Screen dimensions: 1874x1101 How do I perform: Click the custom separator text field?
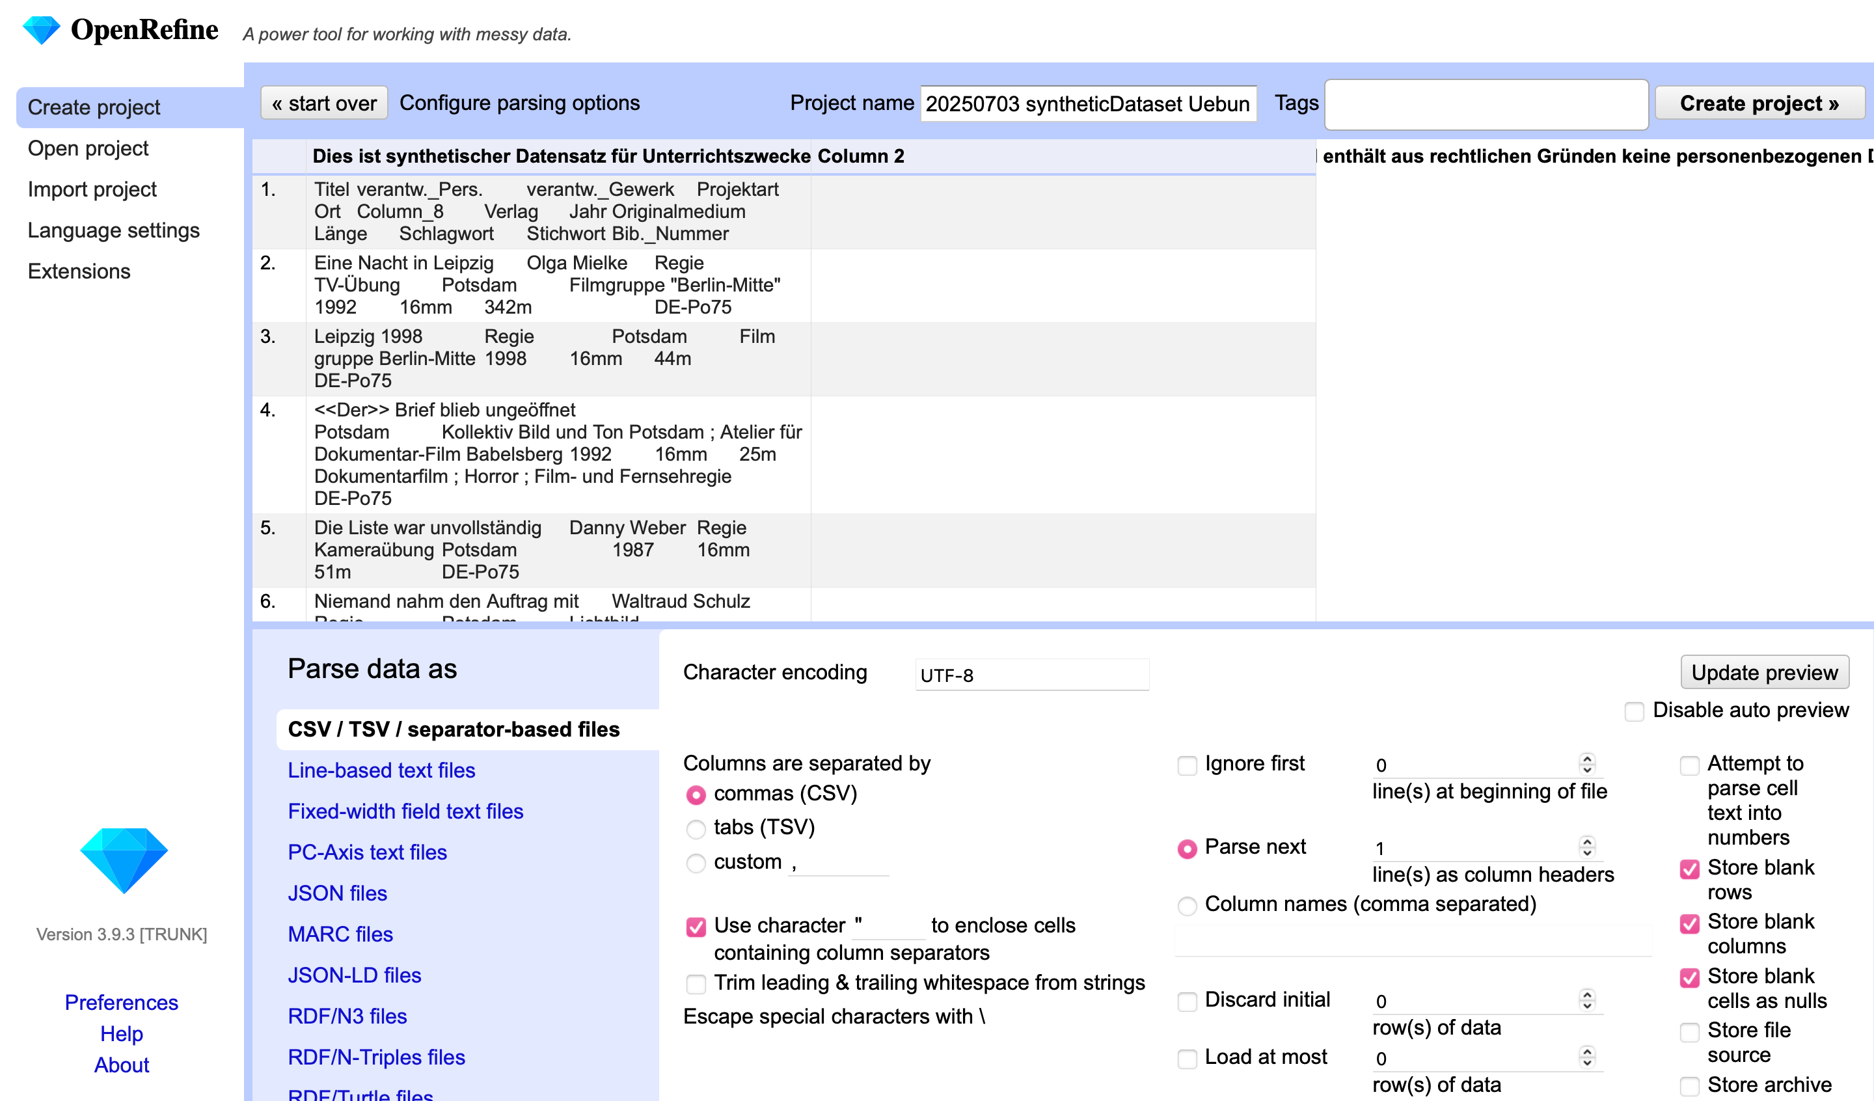839,862
